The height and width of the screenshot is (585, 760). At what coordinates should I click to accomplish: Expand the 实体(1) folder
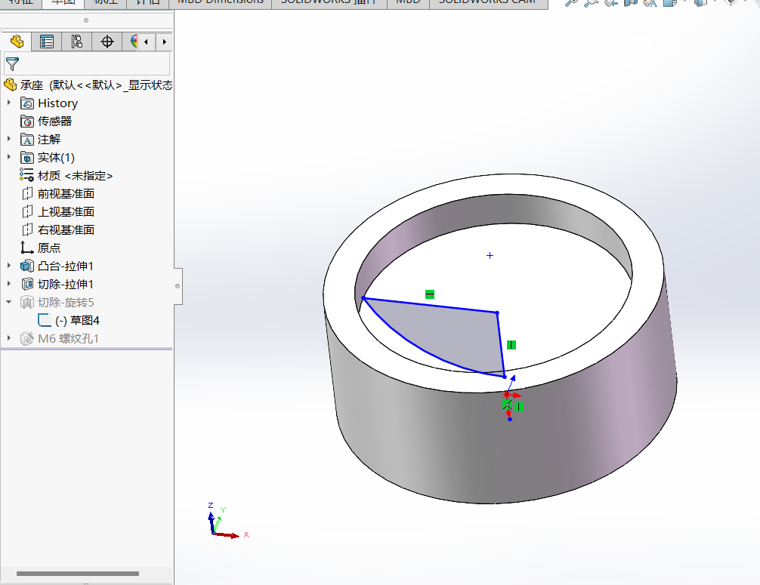click(9, 157)
